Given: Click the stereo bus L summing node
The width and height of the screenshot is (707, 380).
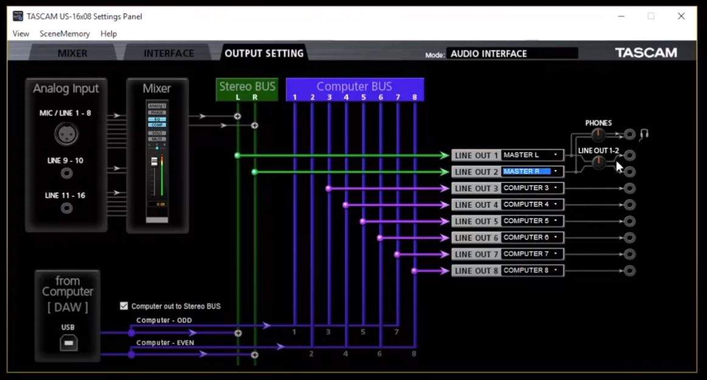Looking at the screenshot, I should click(238, 116).
